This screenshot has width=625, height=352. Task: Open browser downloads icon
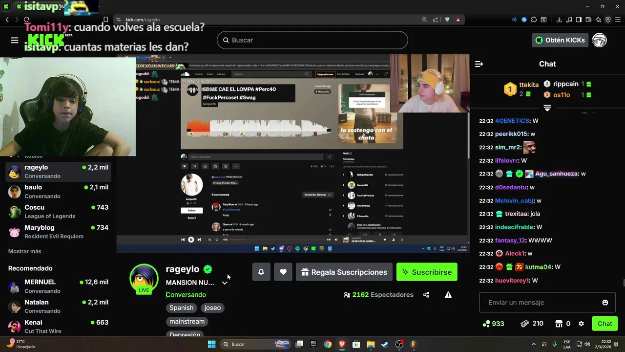coord(559,20)
